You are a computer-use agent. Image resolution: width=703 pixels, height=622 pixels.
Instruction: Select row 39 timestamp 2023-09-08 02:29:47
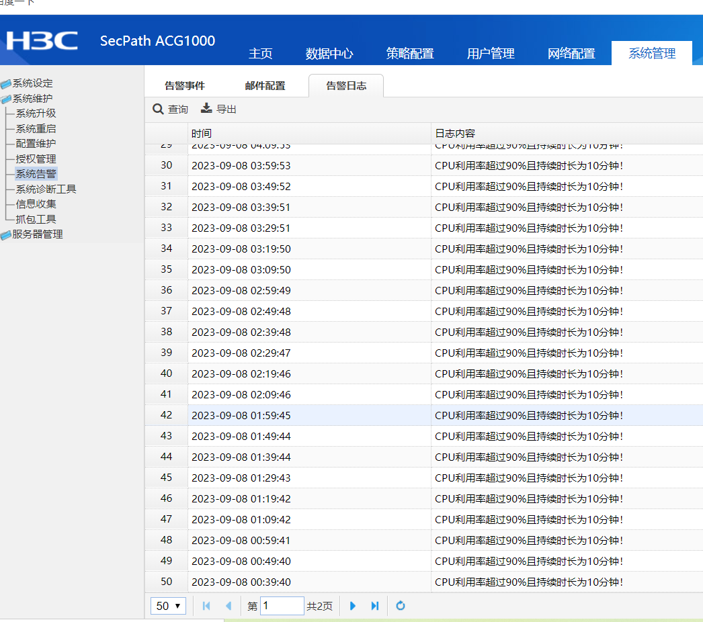(241, 353)
